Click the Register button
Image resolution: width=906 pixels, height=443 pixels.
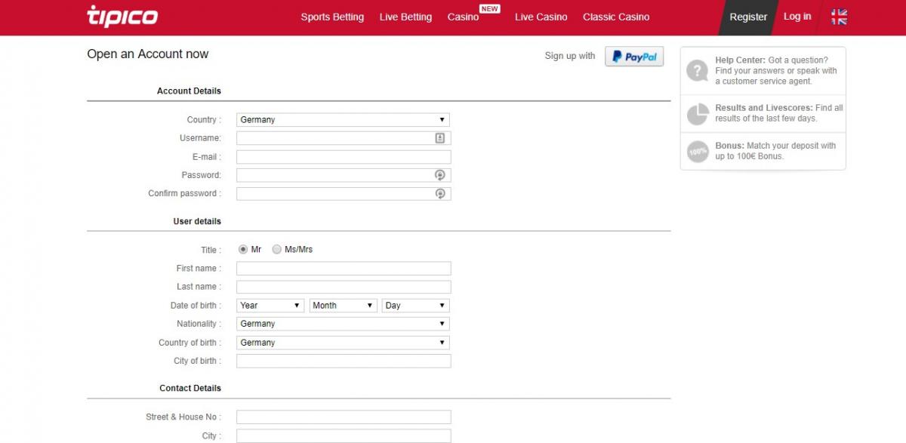(x=748, y=17)
